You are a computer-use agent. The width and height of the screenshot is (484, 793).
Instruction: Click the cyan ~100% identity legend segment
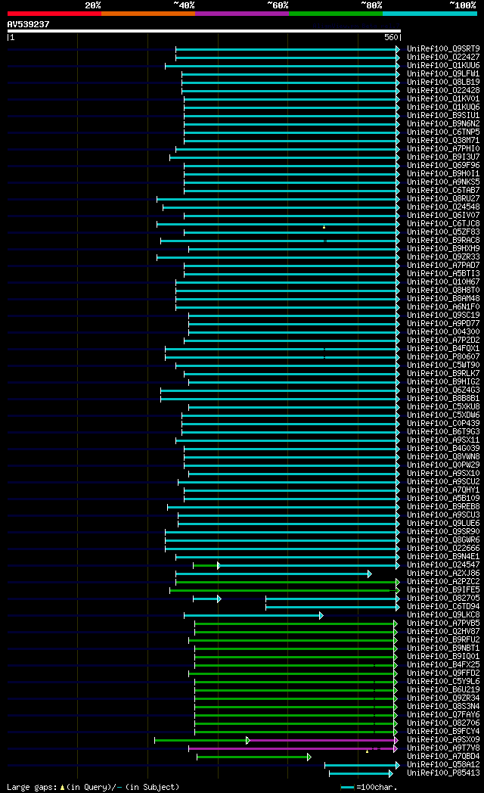point(430,14)
